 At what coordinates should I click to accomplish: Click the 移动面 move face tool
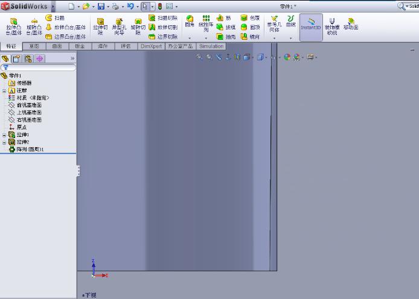pos(351,24)
